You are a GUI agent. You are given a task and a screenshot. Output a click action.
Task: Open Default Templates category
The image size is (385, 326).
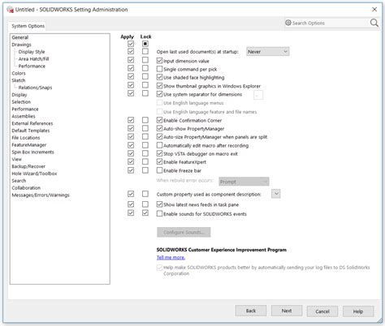click(31, 131)
